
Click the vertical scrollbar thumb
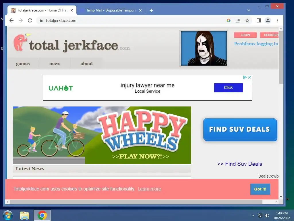tap(281, 57)
